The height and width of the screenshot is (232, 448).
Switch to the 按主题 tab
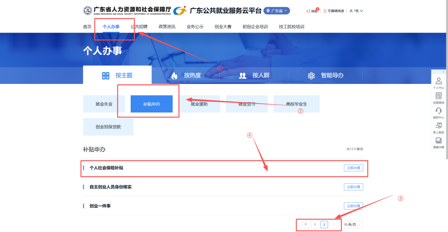coord(117,75)
